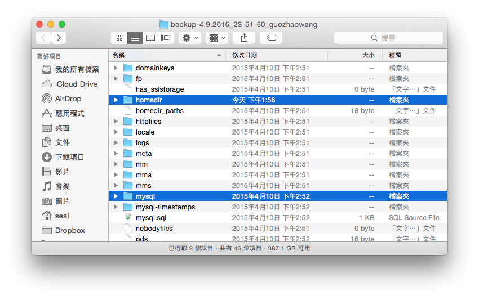Screen dimensions: 479x300
Task: Select the homedir_paths file
Action: (x=278, y=110)
